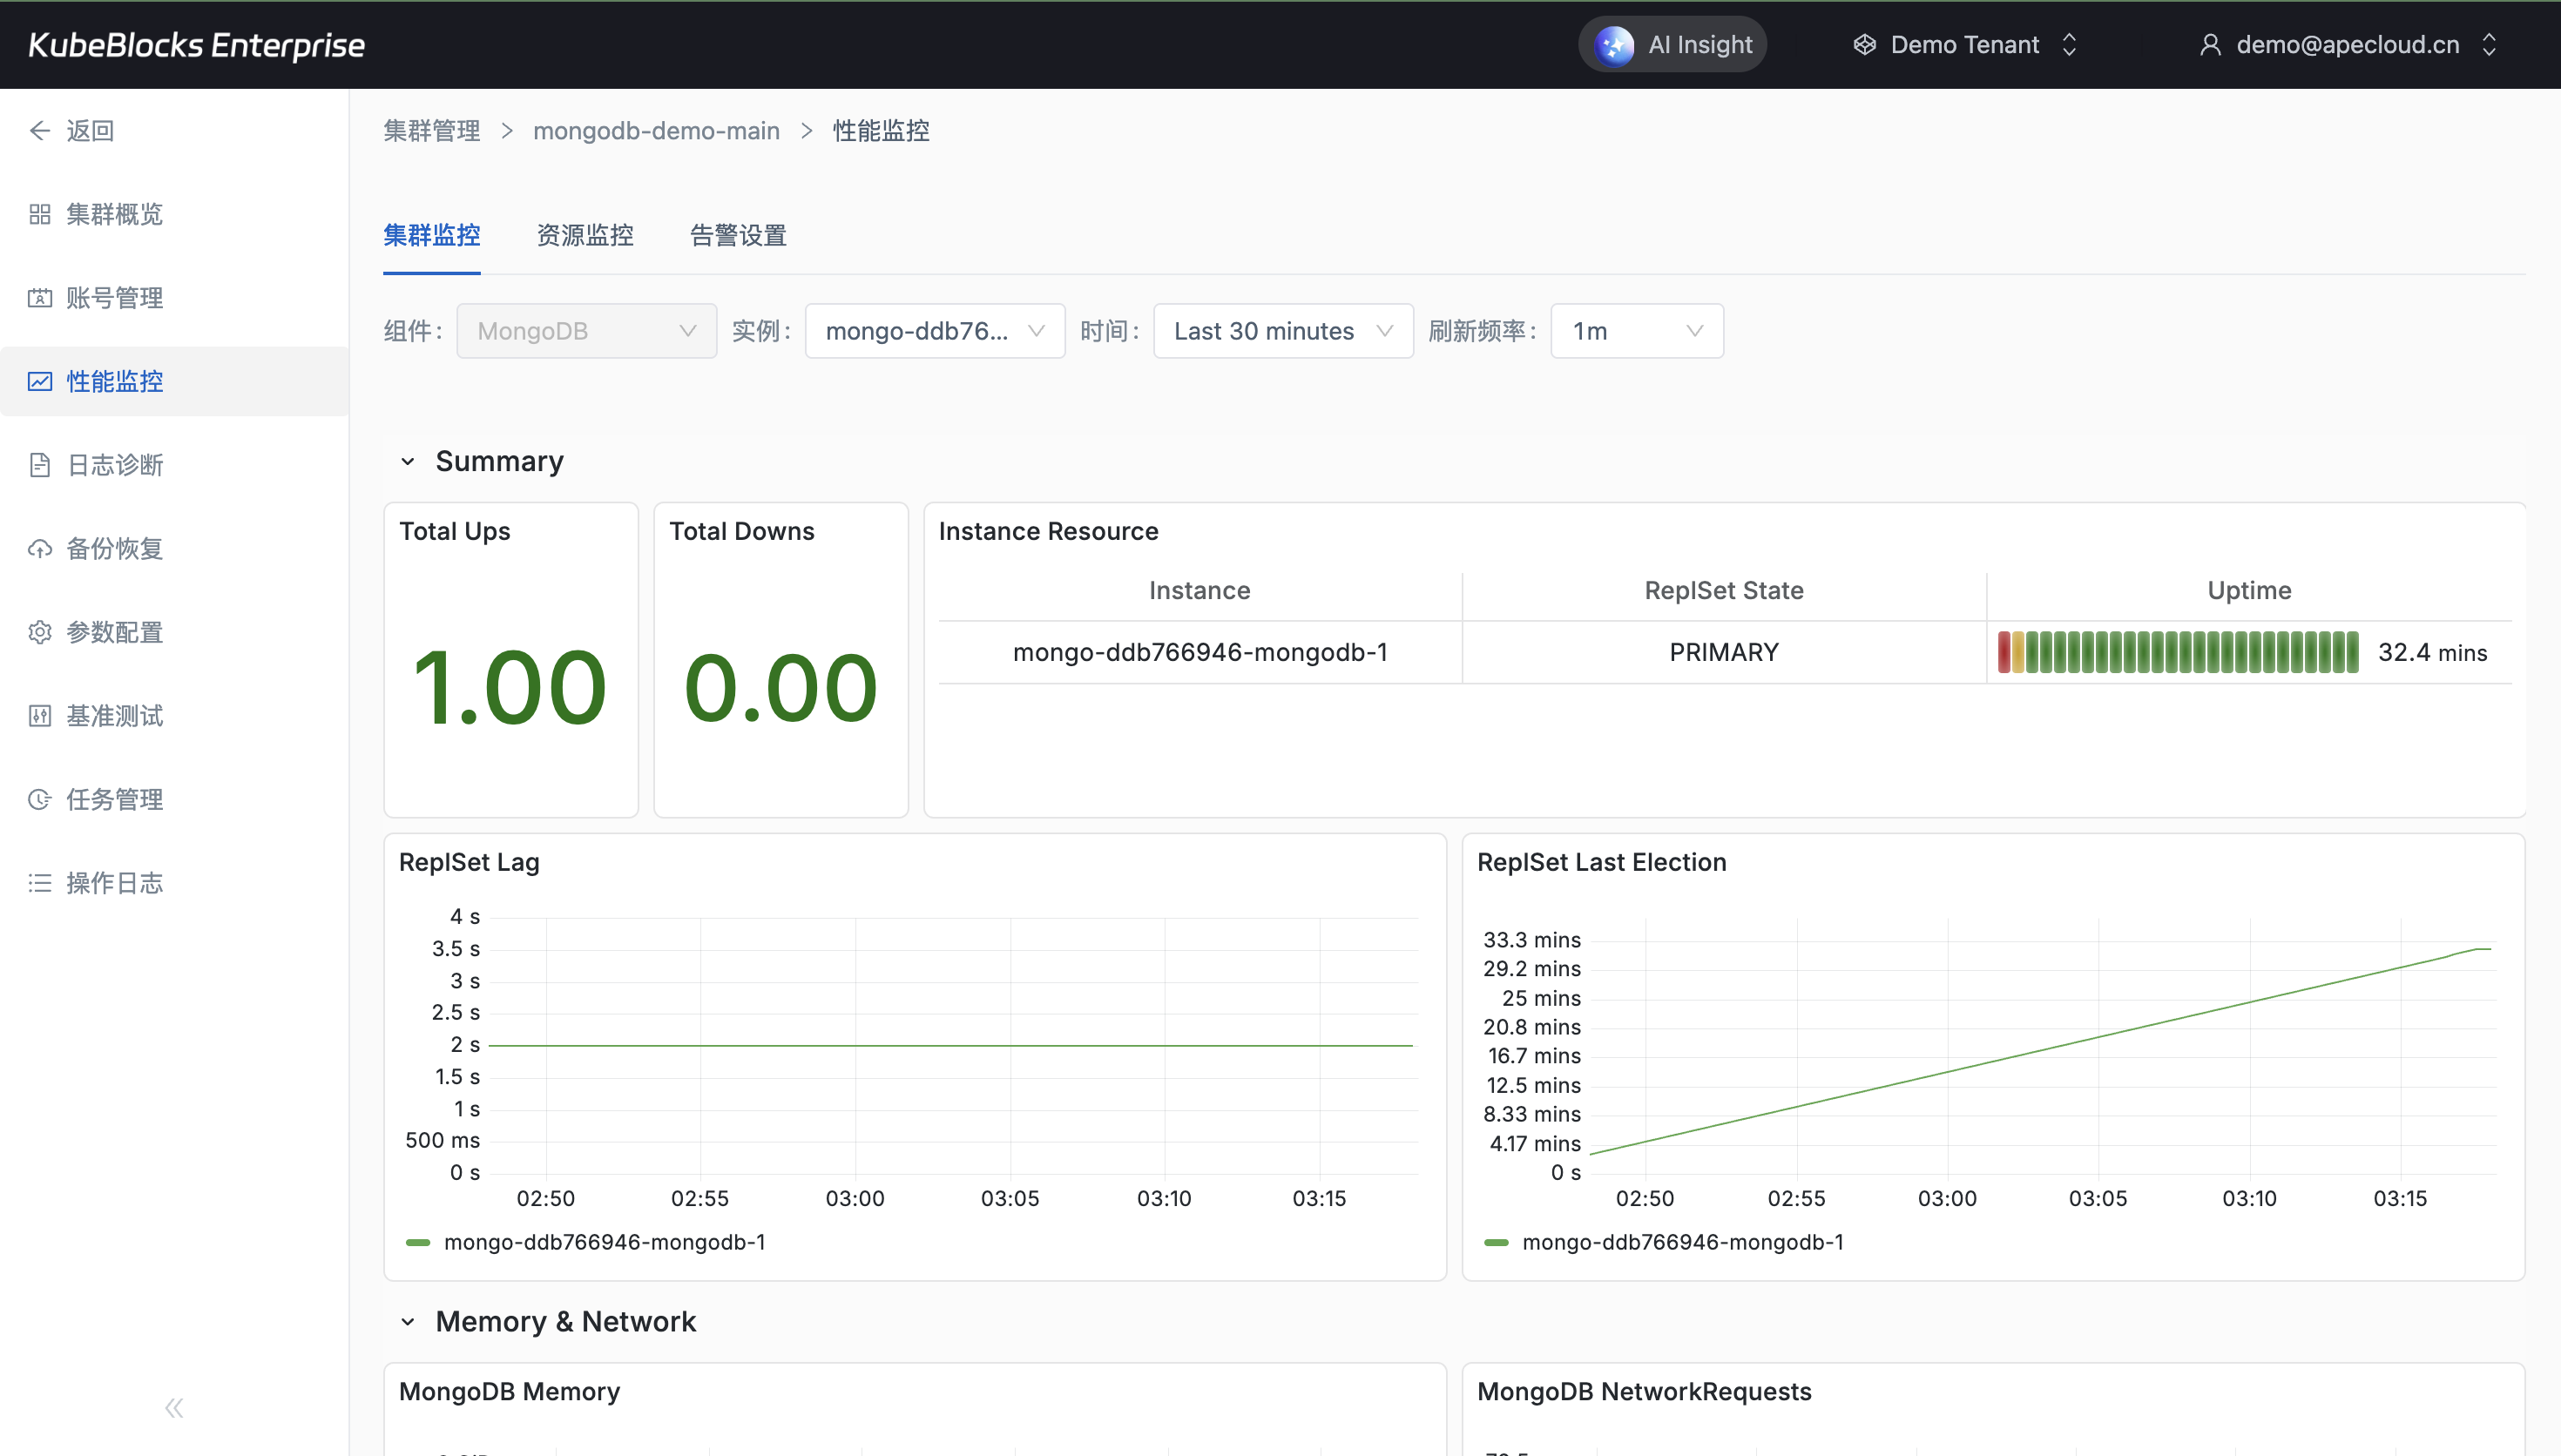Click mongodb-demo-main breadcrumb link

tap(656, 131)
